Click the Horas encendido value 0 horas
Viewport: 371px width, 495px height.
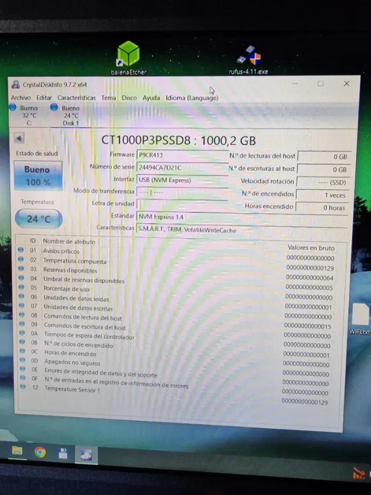pyautogui.click(x=322, y=208)
